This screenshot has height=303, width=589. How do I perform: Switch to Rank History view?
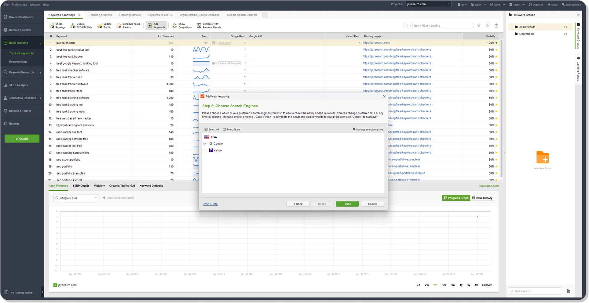[482, 198]
